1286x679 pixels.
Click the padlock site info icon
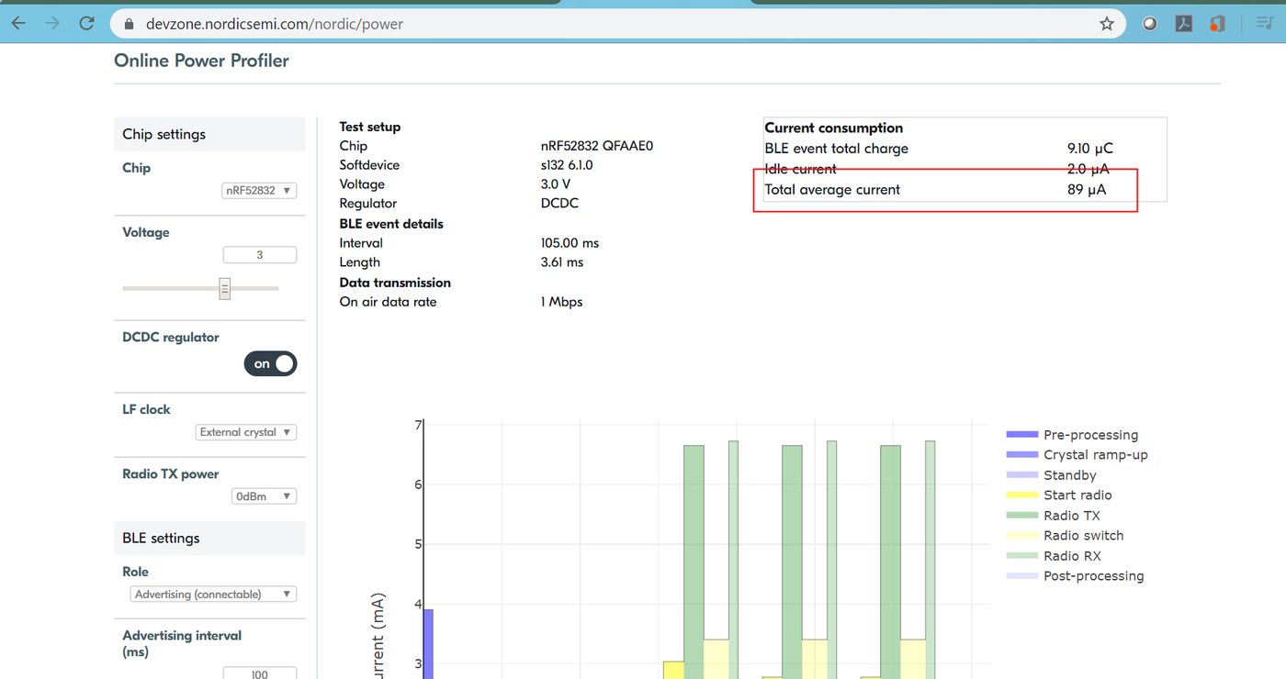pos(130,24)
